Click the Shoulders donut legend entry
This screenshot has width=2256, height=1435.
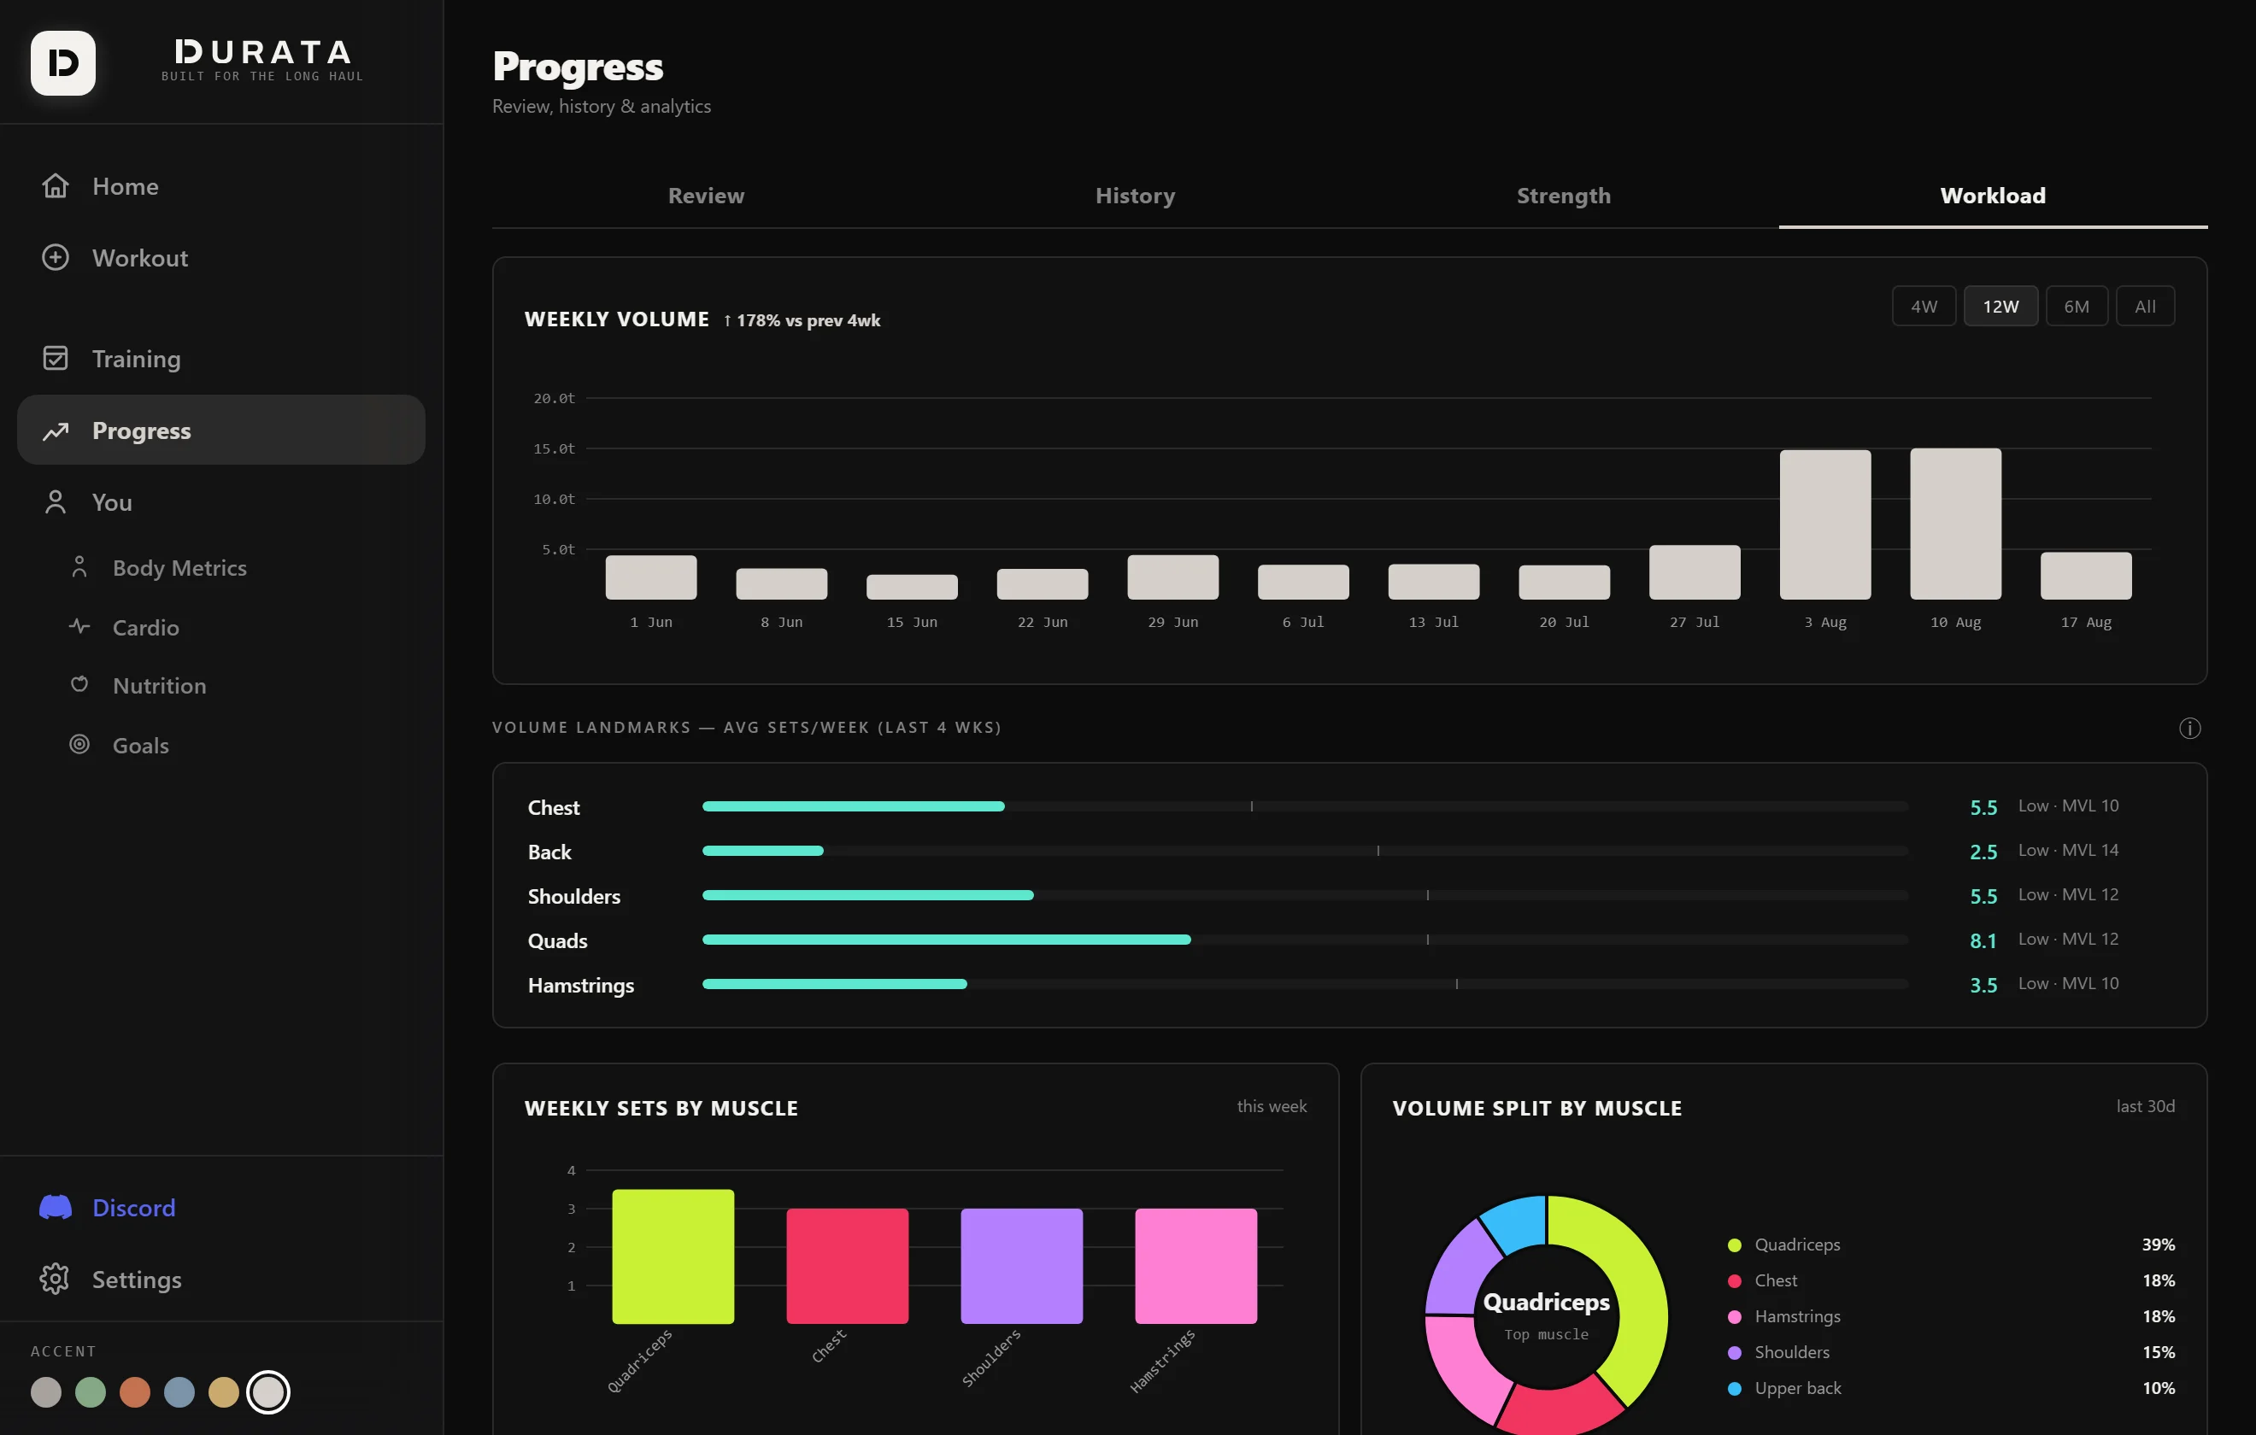click(x=1951, y=1350)
